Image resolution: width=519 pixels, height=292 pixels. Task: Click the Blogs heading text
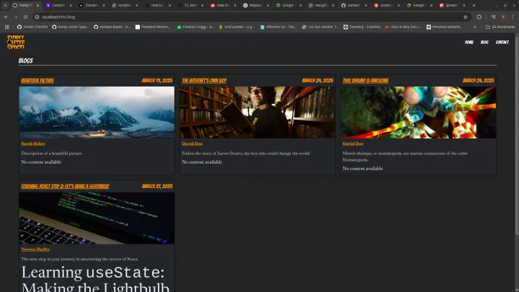[25, 61]
